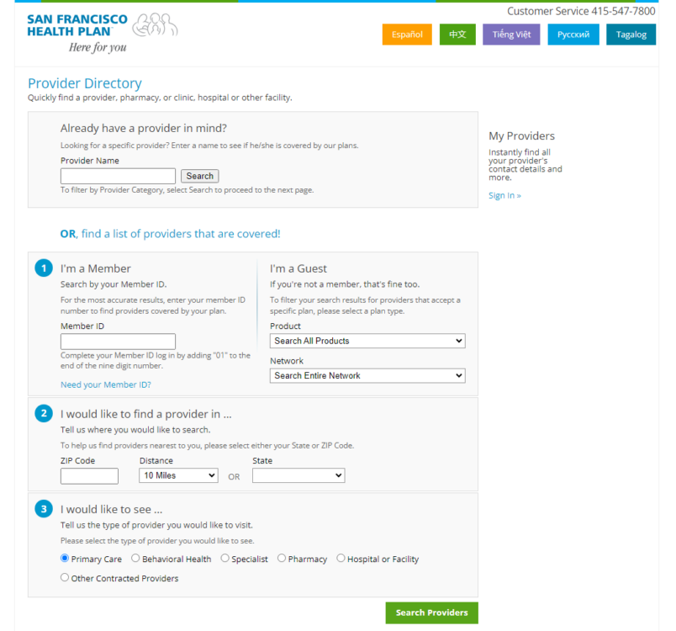Click the San Francisco Health Plan logo
Viewport: 676px width, 631px height.
tap(101, 32)
